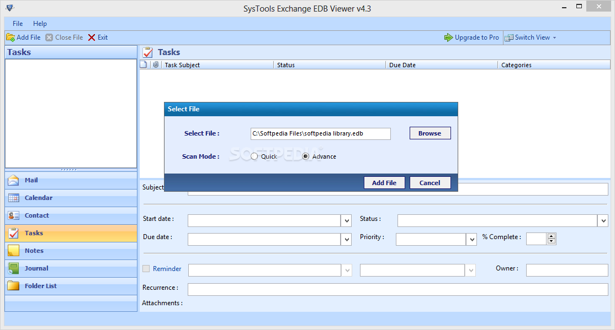Screen dimensions: 615x330
Task: Open the Reminder date dropdown arrow
Action: pyautogui.click(x=347, y=270)
